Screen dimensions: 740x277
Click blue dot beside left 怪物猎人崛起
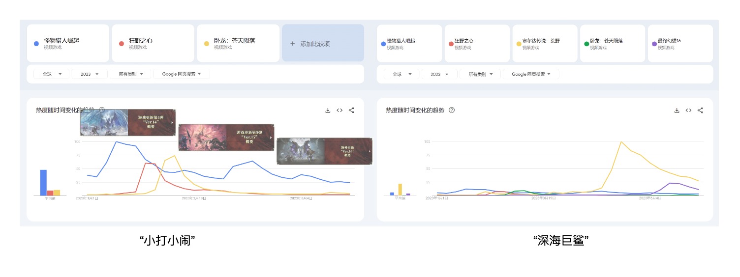pos(36,44)
